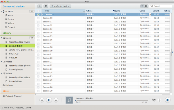The height and width of the screenshot is (110, 174).
Task: Open device Music with note icon
Action: (9, 15)
